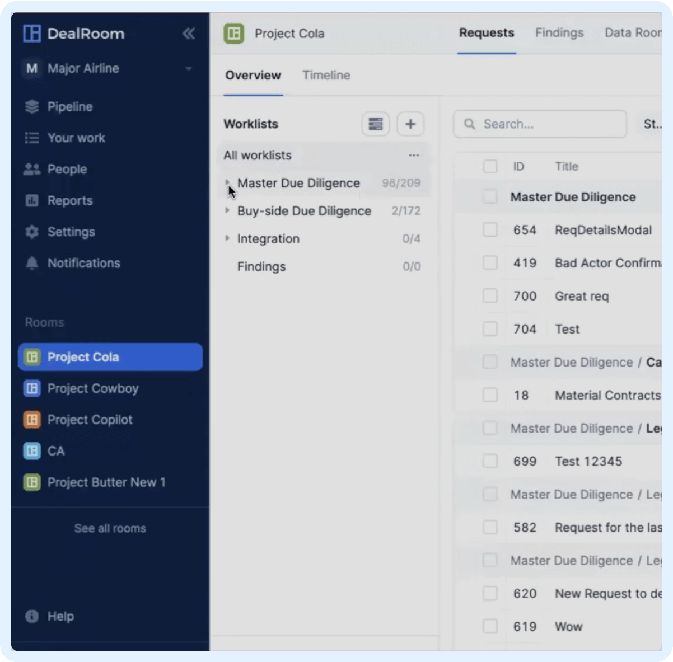Click the Search field above the requests list
This screenshot has width=673, height=662.
tap(539, 124)
